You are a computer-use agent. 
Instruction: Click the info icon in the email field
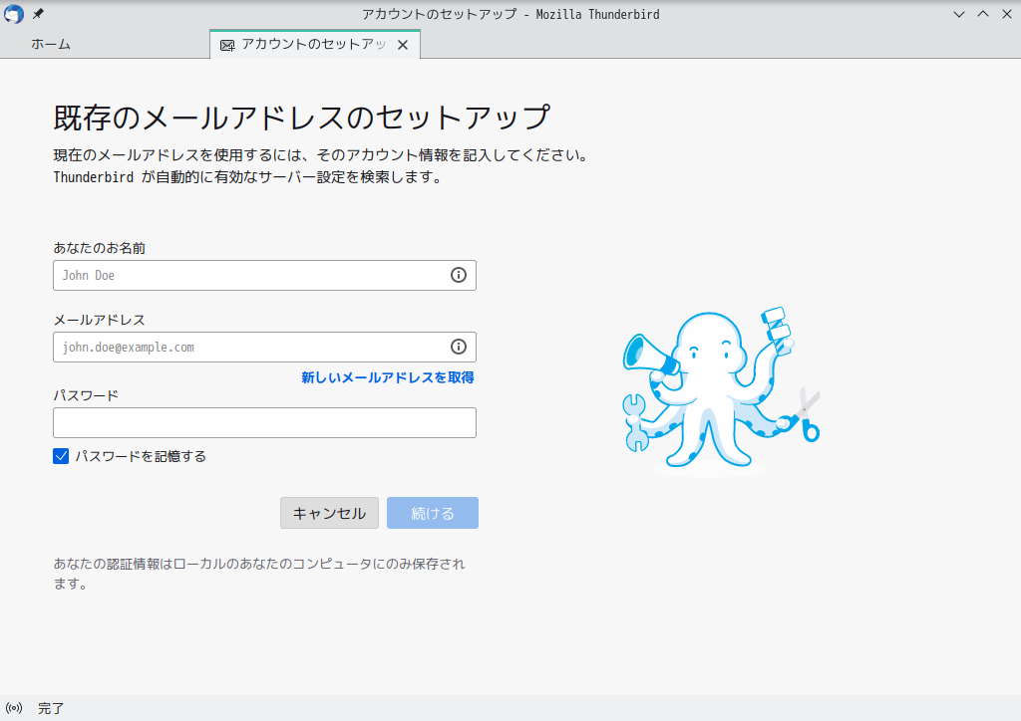click(459, 347)
